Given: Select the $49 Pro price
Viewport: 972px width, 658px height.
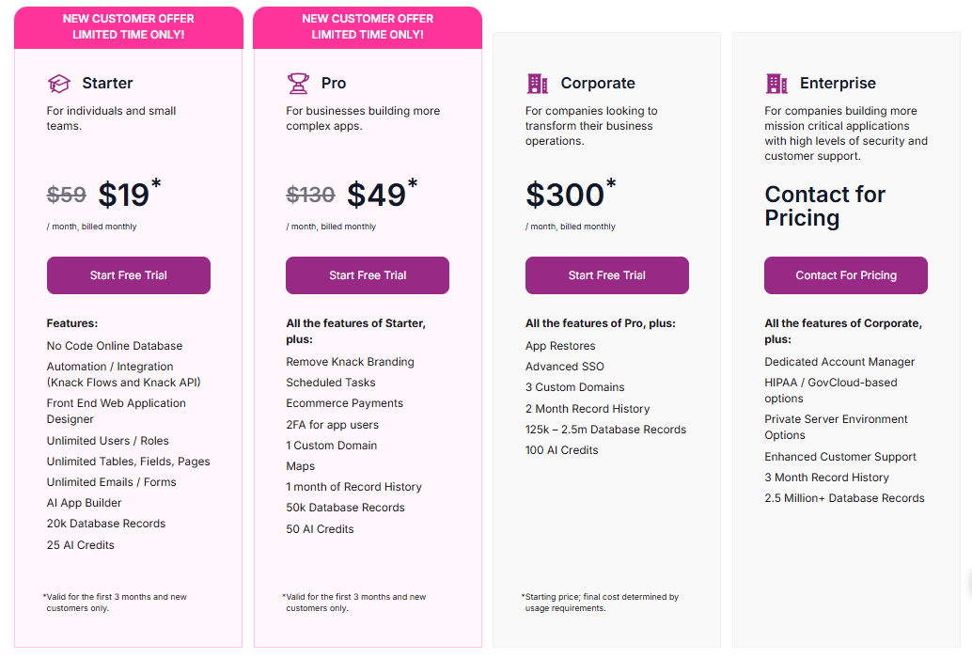Looking at the screenshot, I should click(376, 195).
